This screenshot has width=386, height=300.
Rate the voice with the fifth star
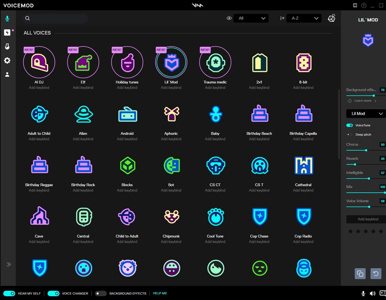[x=381, y=231]
